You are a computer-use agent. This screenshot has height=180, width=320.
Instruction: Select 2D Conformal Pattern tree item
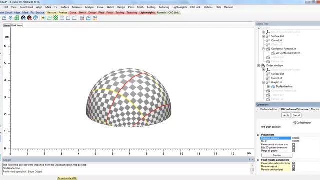(x=288, y=53)
